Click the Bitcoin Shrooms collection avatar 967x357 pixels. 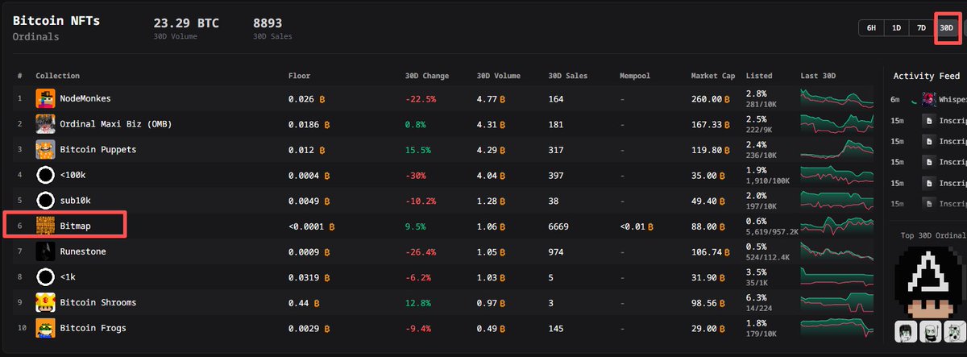(45, 303)
